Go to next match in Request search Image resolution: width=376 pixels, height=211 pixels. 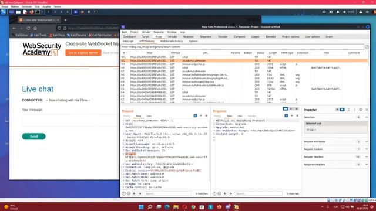point(140,193)
